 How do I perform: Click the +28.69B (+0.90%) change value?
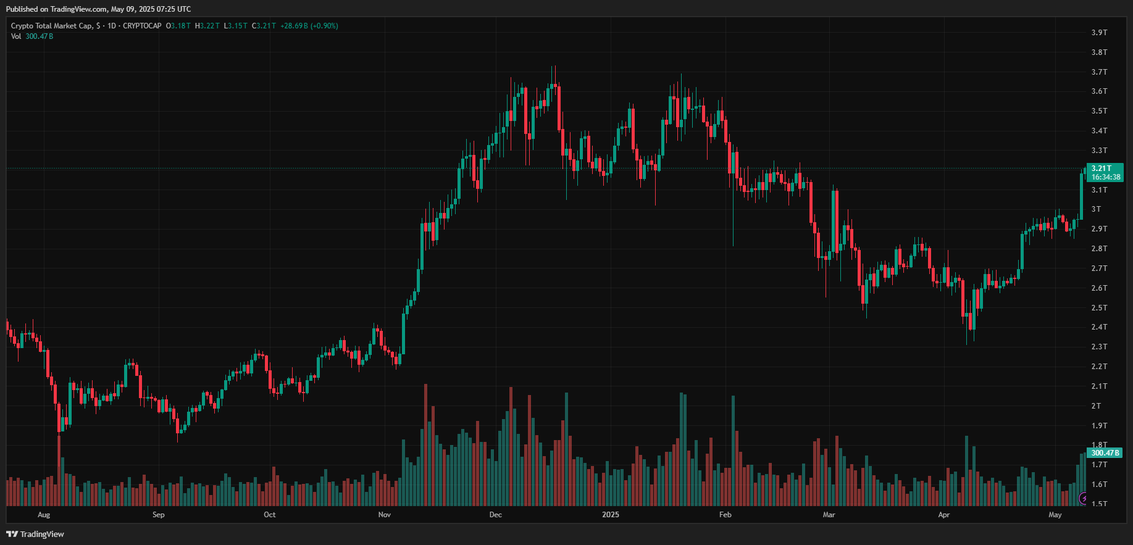[309, 26]
